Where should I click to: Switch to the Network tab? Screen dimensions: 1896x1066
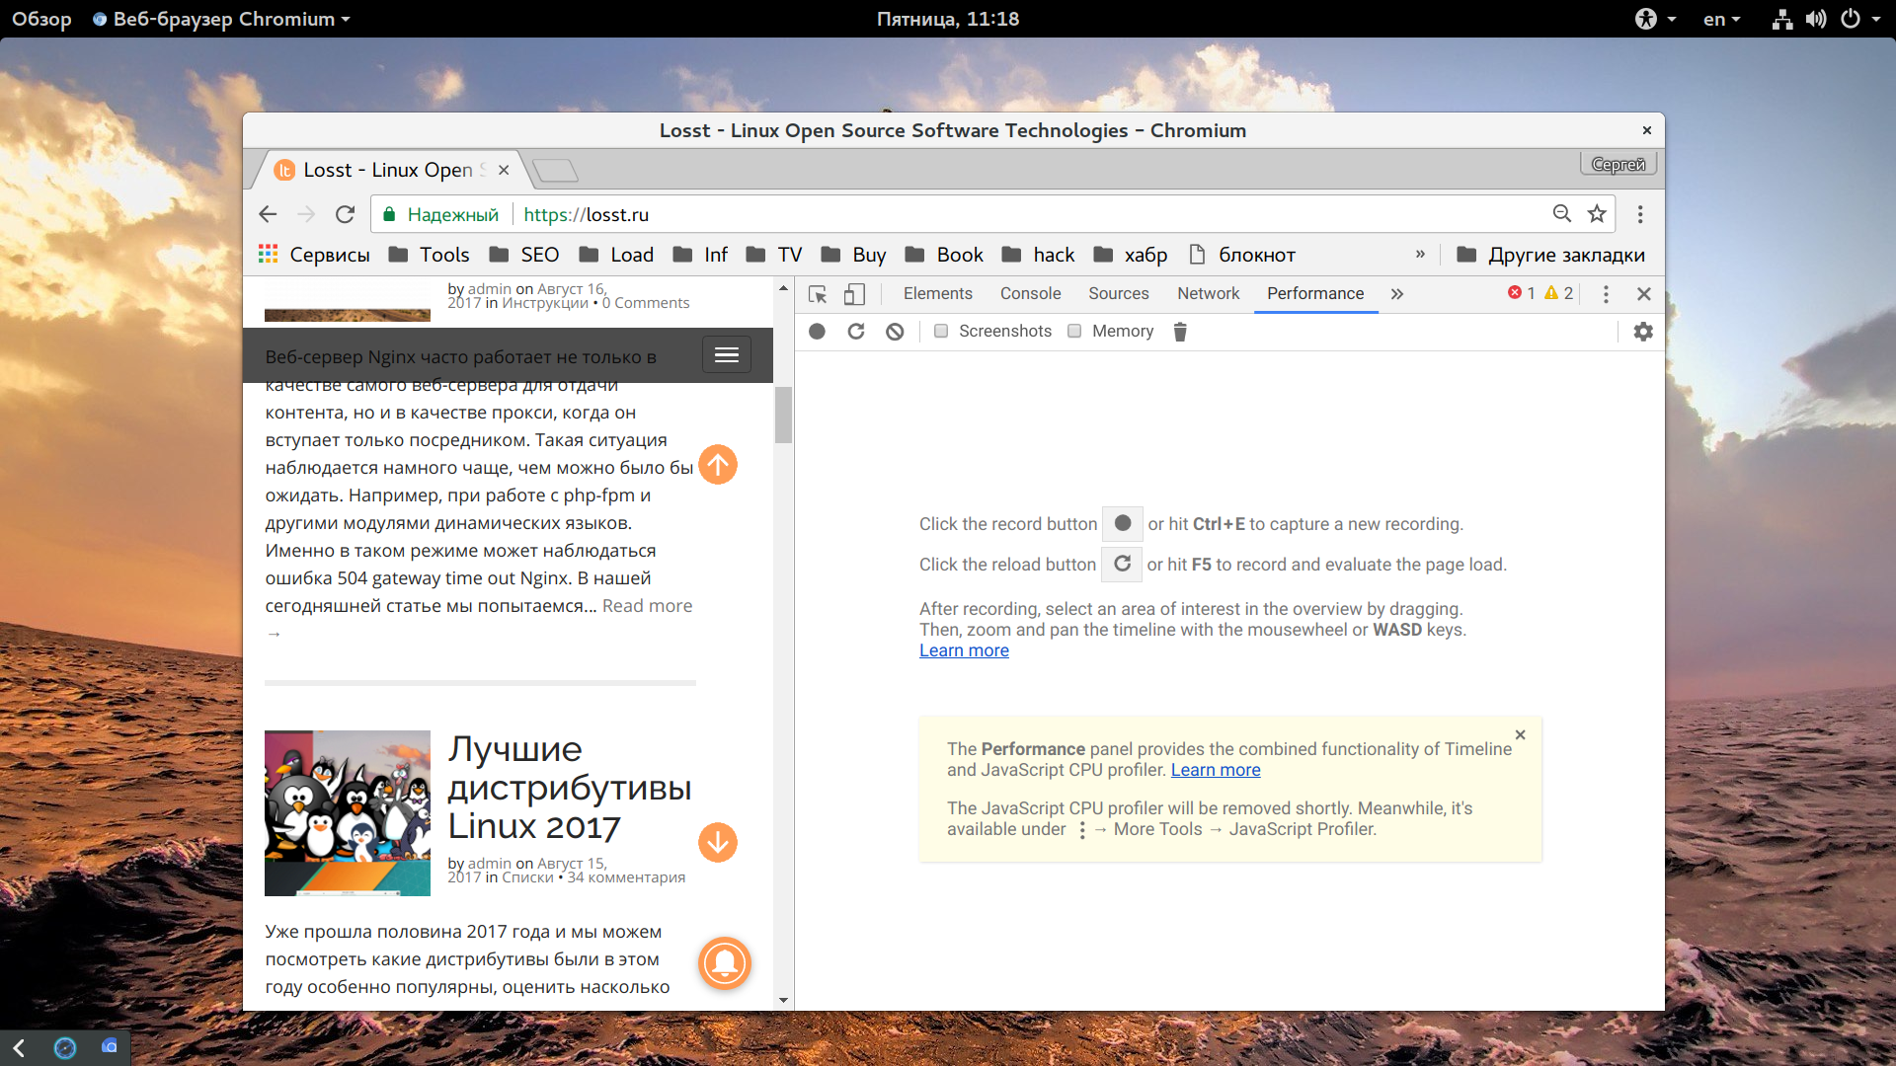coord(1208,294)
